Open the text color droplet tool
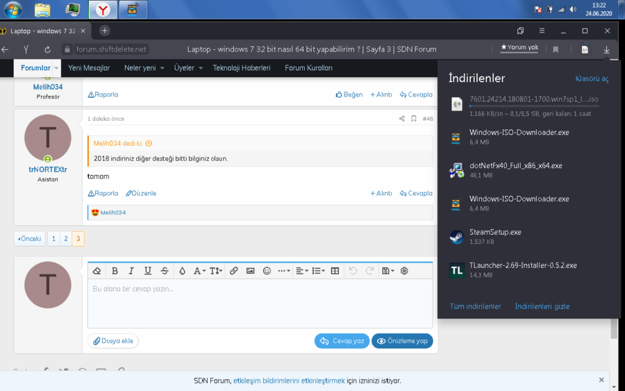The height and width of the screenshot is (391, 625). point(182,271)
